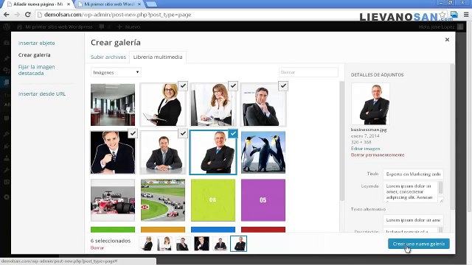Viewport: 472px width, 265px height.
Task: Bookmark the page with the star icon
Action: (x=442, y=15)
